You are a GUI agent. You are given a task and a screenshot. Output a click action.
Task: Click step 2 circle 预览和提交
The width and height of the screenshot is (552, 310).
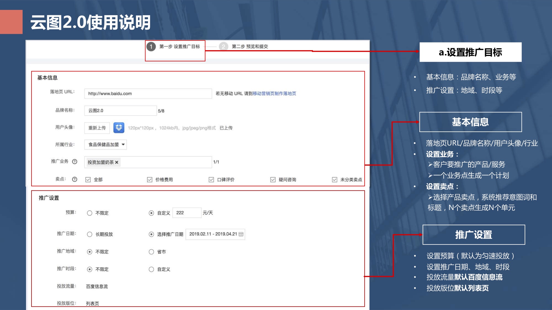click(223, 47)
